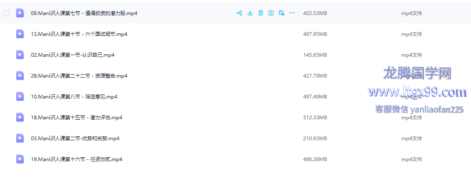
Task: Download the 09.Mani video file
Action: click(x=250, y=13)
